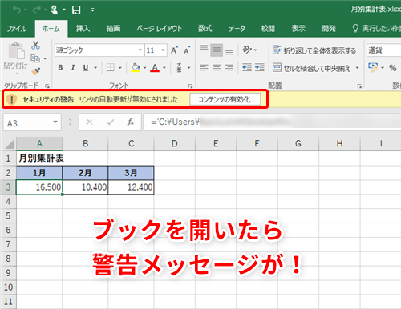Switch to the 挿入 ribbon tab
Image resolution: width=401 pixels, height=309 pixels.
coord(83,29)
